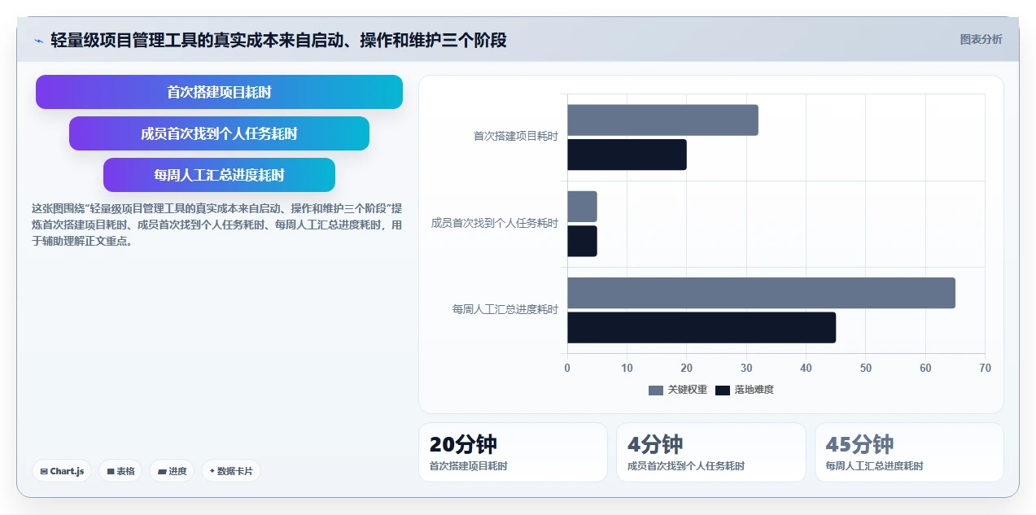Click the y-axis label 每周人工汇总进度耗时
Image resolution: width=1036 pixels, height=515 pixels.
tap(505, 309)
